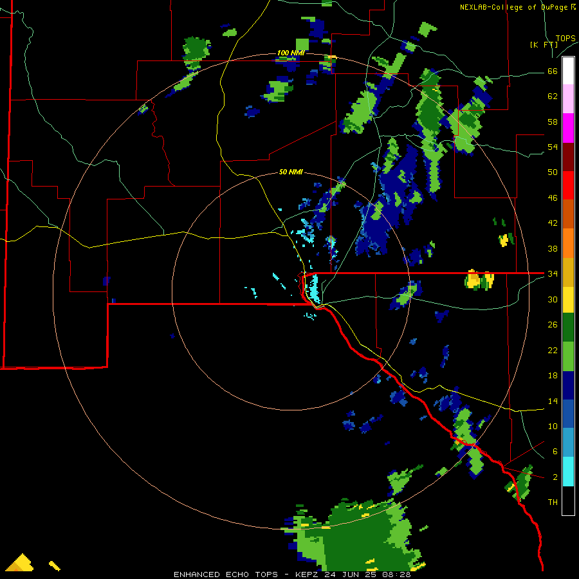Select the "58" scale value

click(x=553, y=122)
